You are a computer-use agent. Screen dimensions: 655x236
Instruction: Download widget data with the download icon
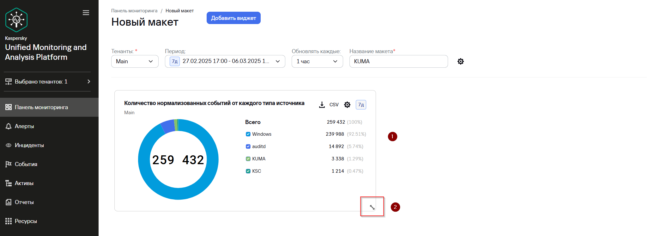(322, 105)
